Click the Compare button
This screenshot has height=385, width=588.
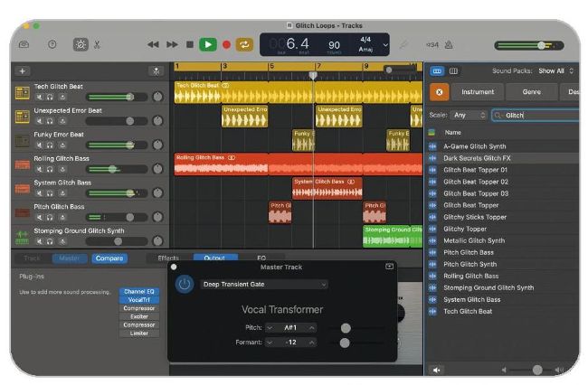pyautogui.click(x=109, y=258)
